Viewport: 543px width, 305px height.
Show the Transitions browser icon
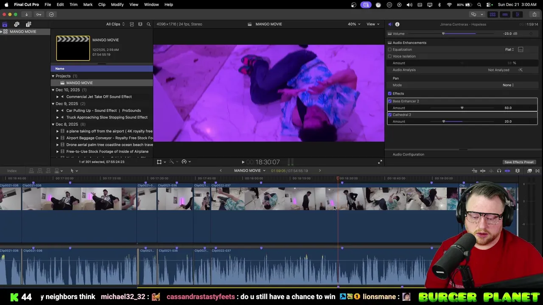537,171
